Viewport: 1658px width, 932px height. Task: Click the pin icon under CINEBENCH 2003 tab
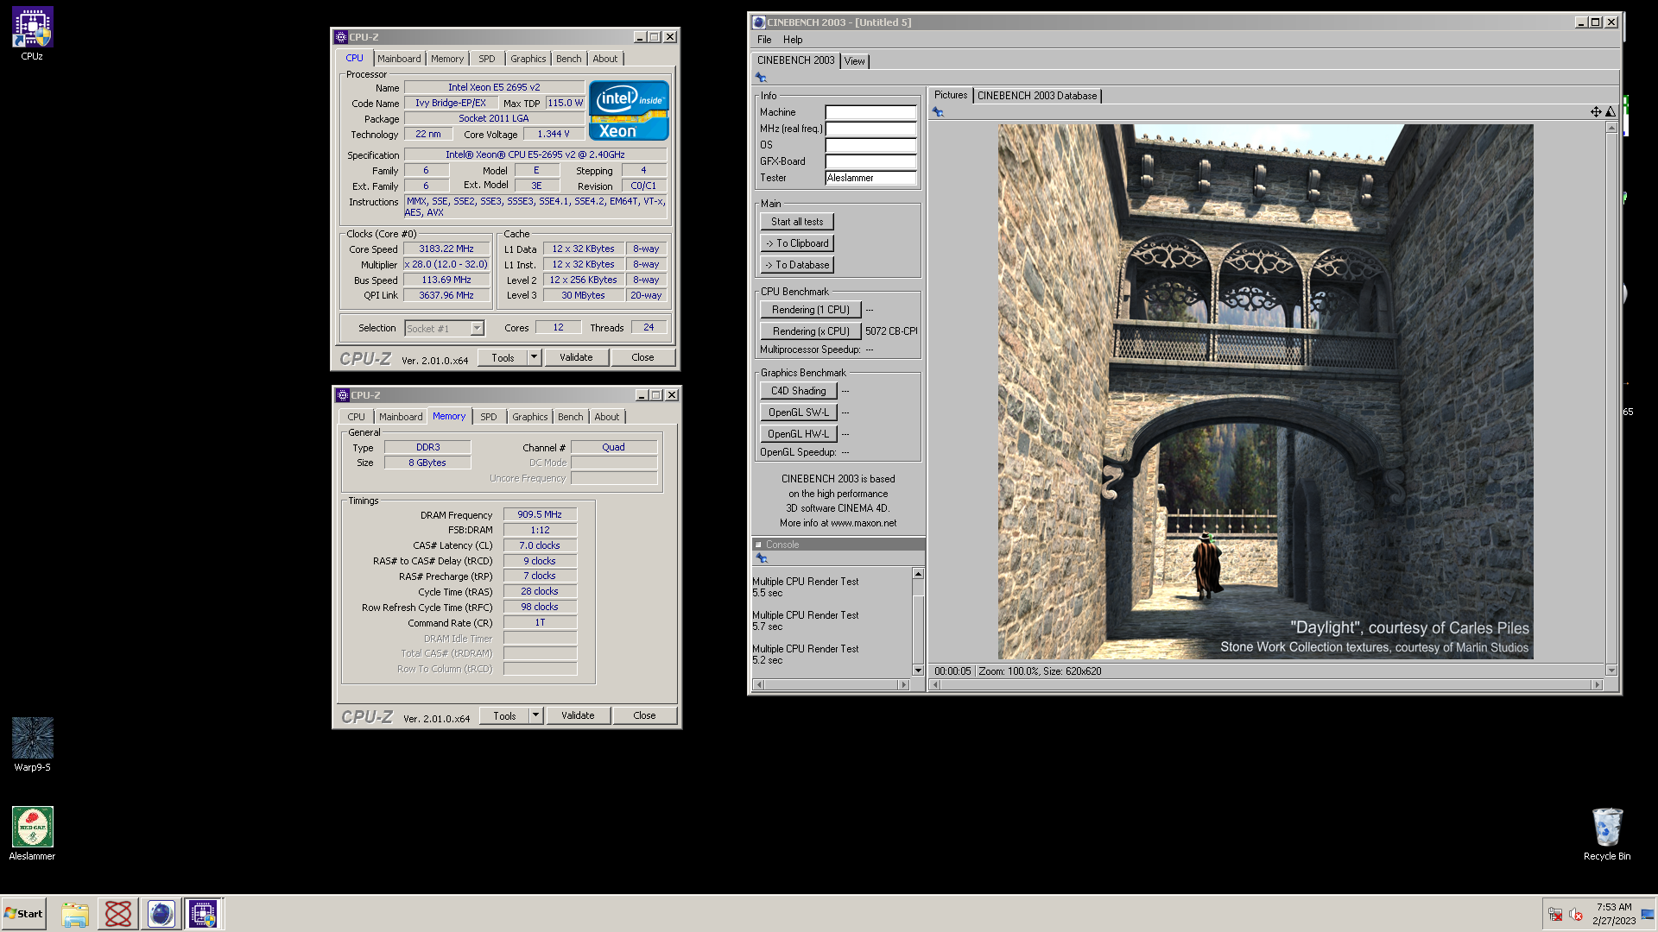coord(761,78)
